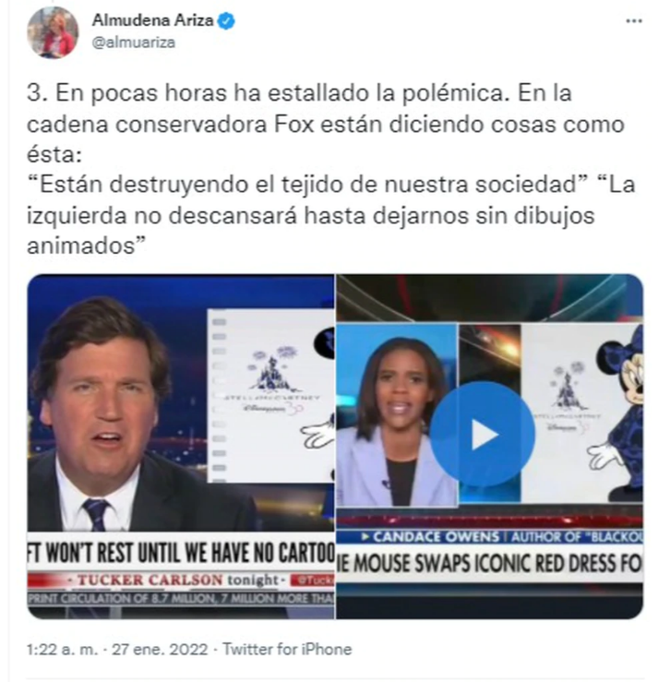Play the embedded Fox video

483,434
